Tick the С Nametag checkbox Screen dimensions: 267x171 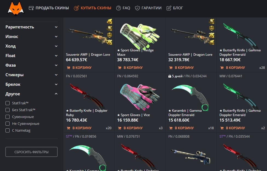[7, 130]
